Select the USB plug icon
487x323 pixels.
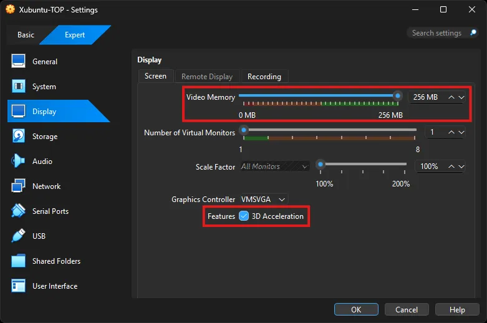pos(18,236)
